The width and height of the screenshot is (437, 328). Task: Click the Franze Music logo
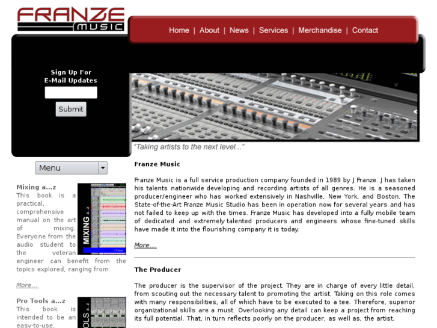(x=71, y=19)
